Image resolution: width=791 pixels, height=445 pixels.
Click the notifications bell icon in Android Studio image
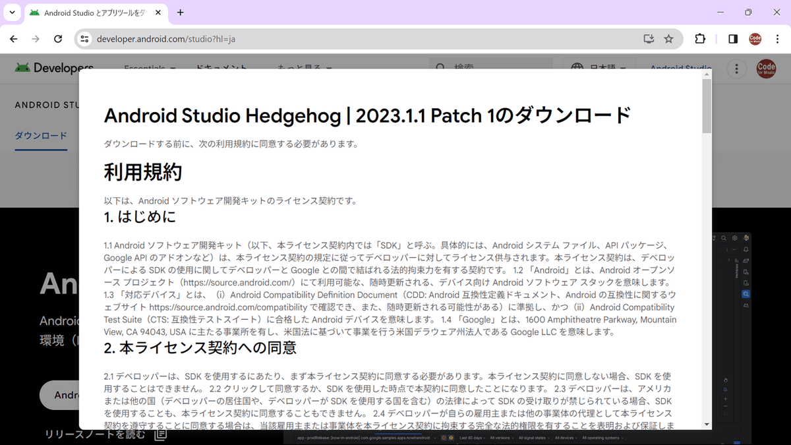point(746,249)
